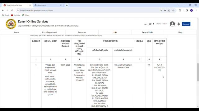Select the name ALLABAKASHA
This screenshot has width=199, height=111.
pos(99,96)
